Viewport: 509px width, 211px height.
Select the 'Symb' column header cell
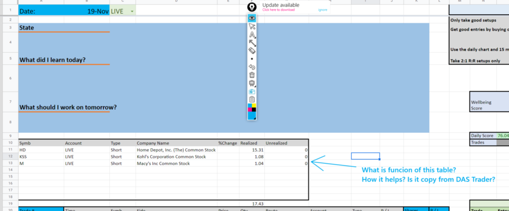point(41,143)
